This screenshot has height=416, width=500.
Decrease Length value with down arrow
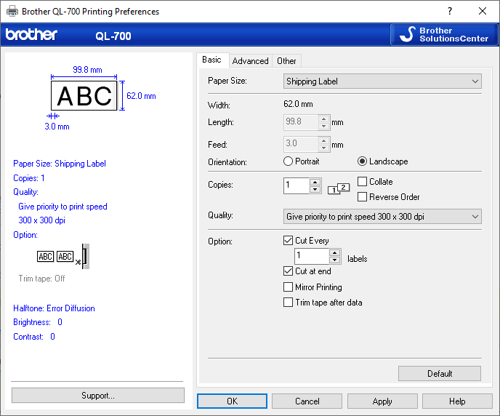[323, 127]
